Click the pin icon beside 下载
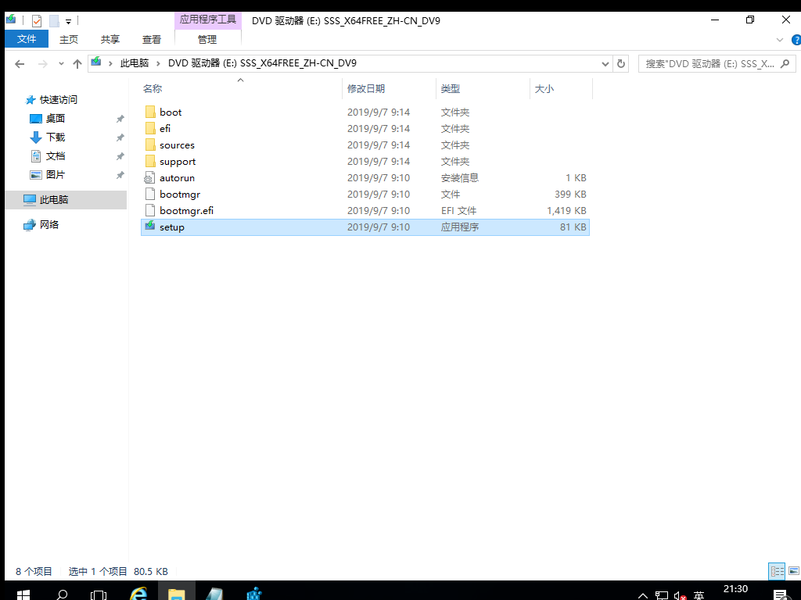This screenshot has height=600, width=801. point(120,137)
